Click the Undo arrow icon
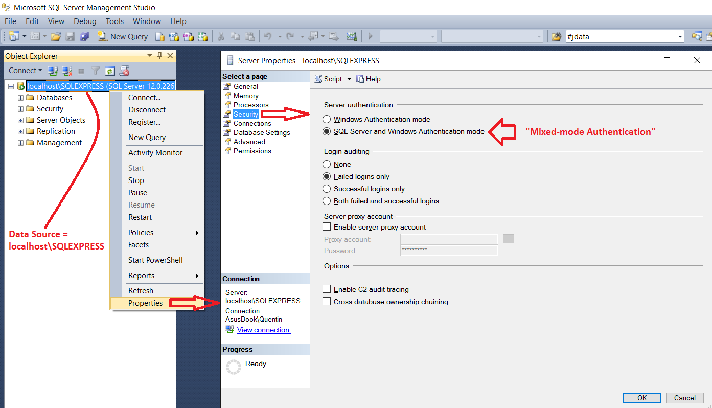This screenshot has height=408, width=712. (267, 36)
